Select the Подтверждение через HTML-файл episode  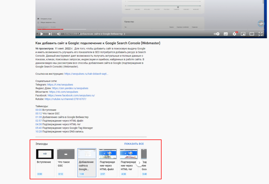tap(108, 163)
